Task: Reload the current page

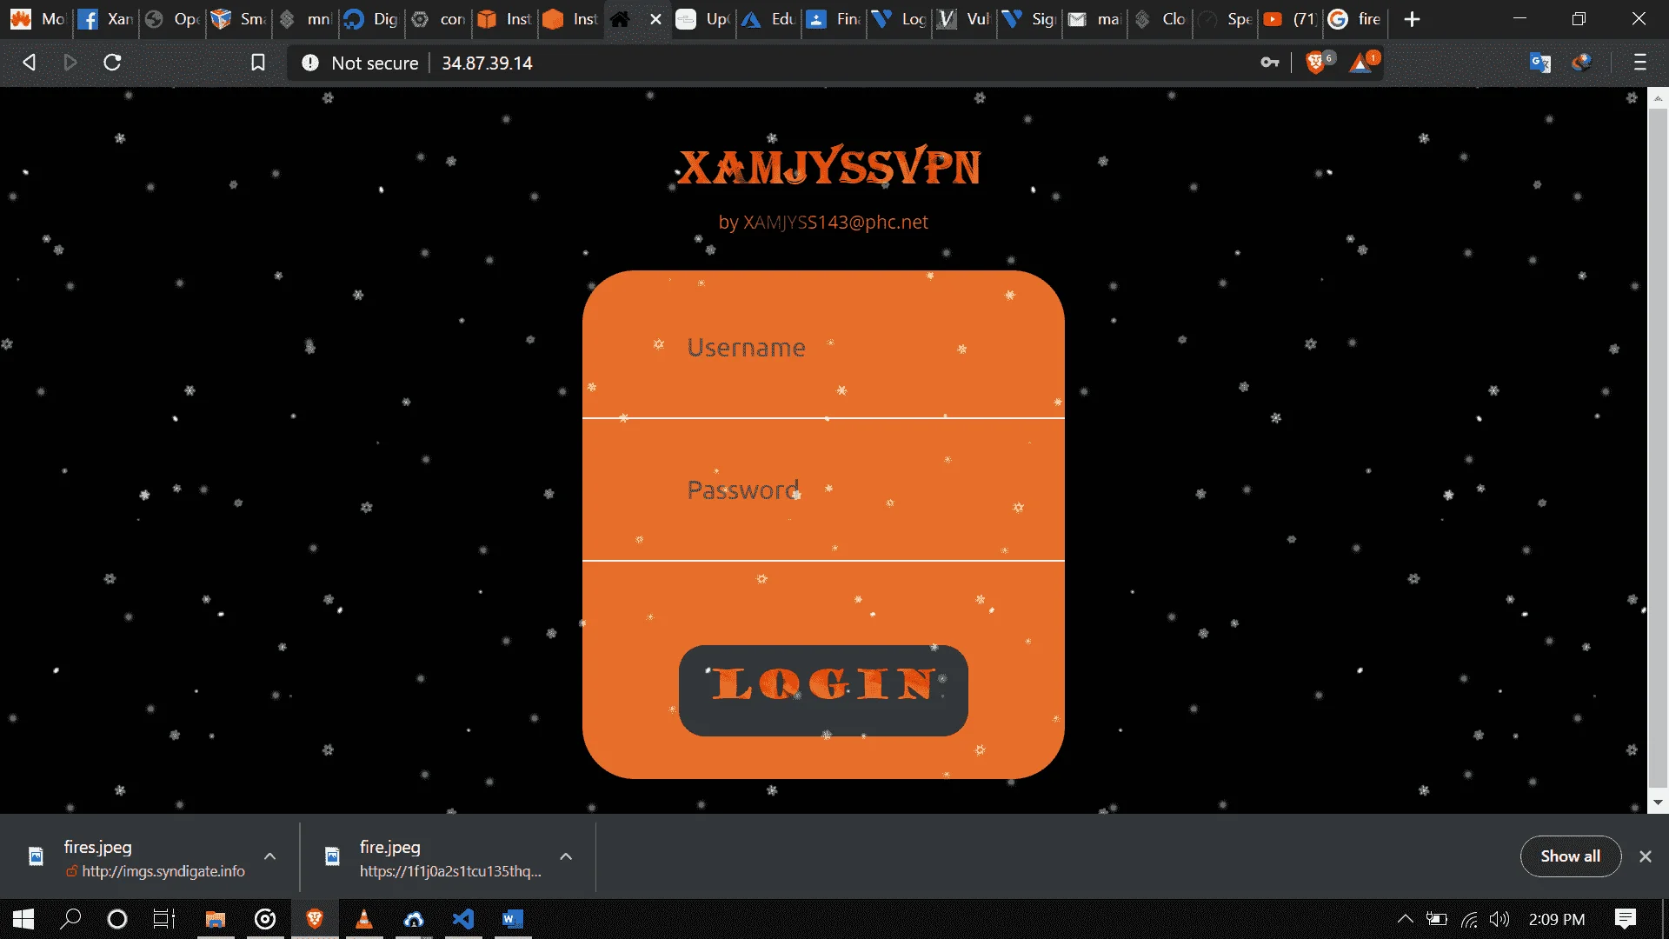Action: coord(112,63)
